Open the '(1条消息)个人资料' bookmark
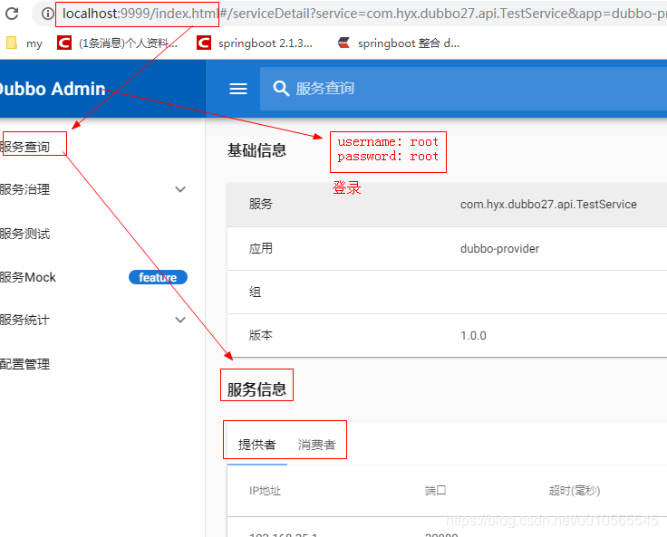This screenshot has width=667, height=537. coord(118,43)
